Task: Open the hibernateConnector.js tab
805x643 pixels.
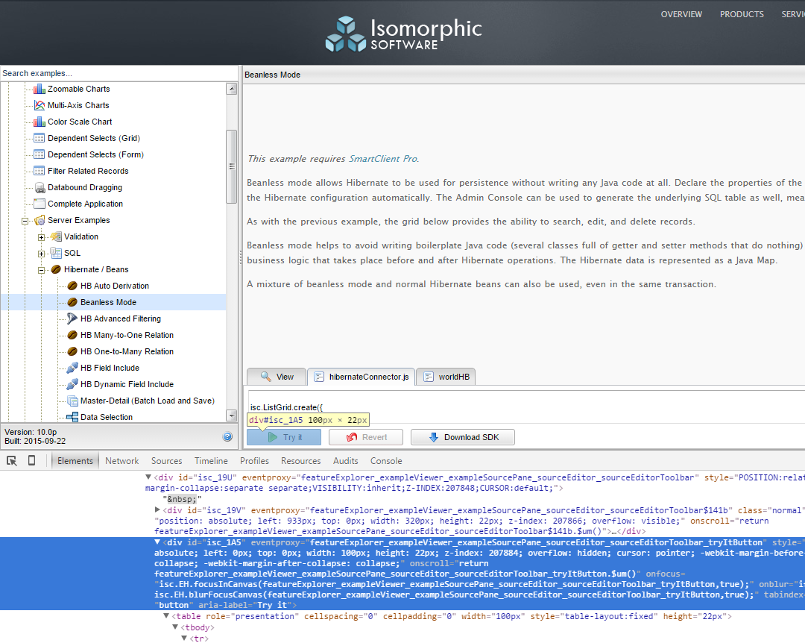Action: pos(361,377)
